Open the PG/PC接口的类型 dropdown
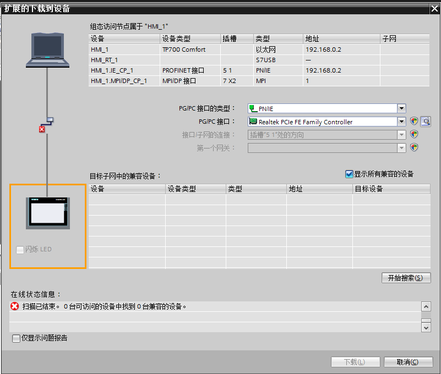The height and width of the screenshot is (374, 441). pos(401,109)
